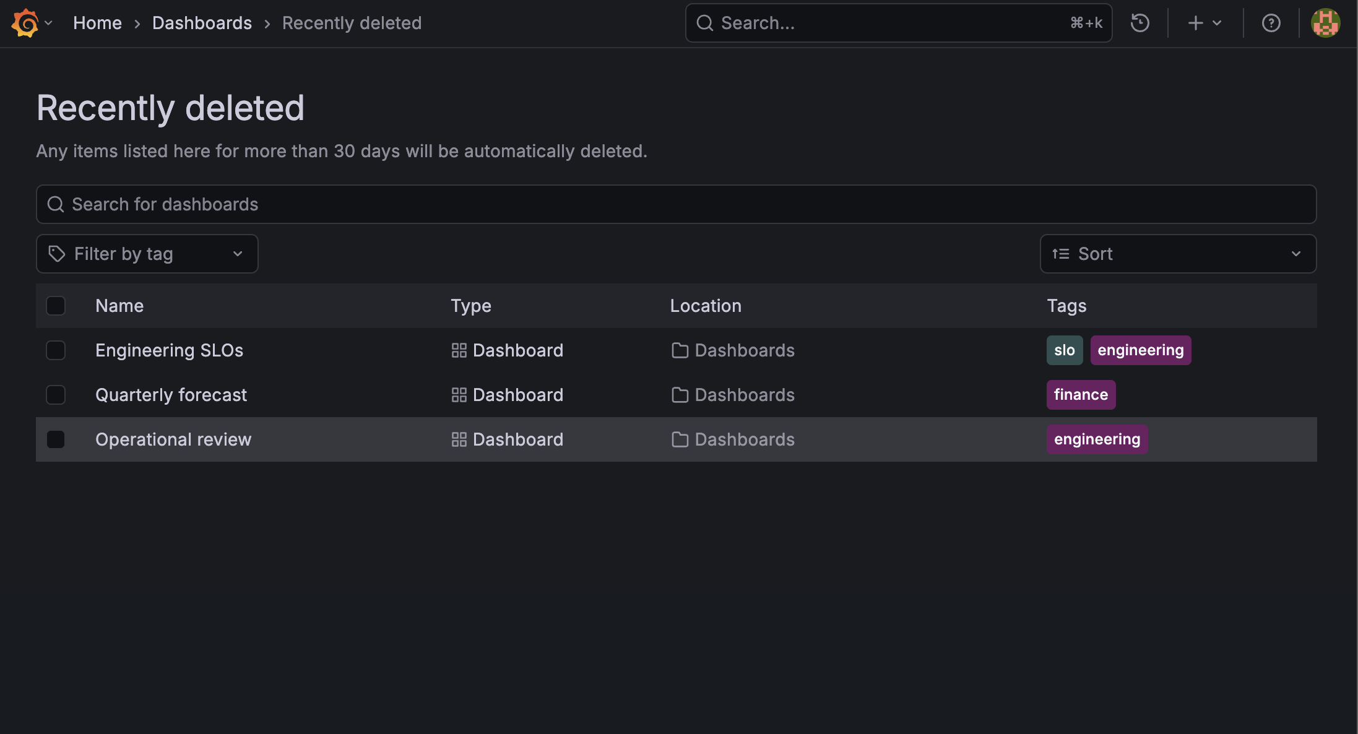Open the user avatar profile menu
The height and width of the screenshot is (734, 1358).
point(1325,23)
